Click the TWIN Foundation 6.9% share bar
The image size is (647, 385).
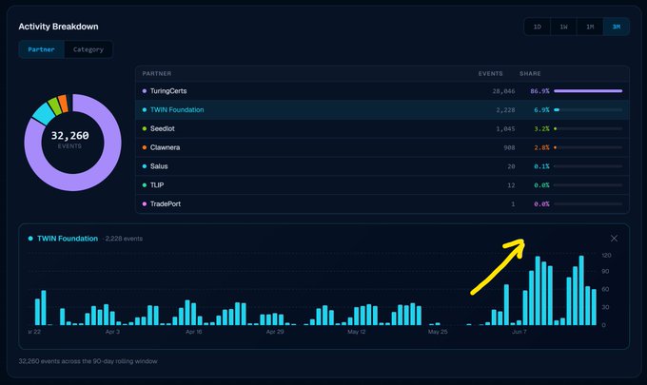tap(588, 110)
